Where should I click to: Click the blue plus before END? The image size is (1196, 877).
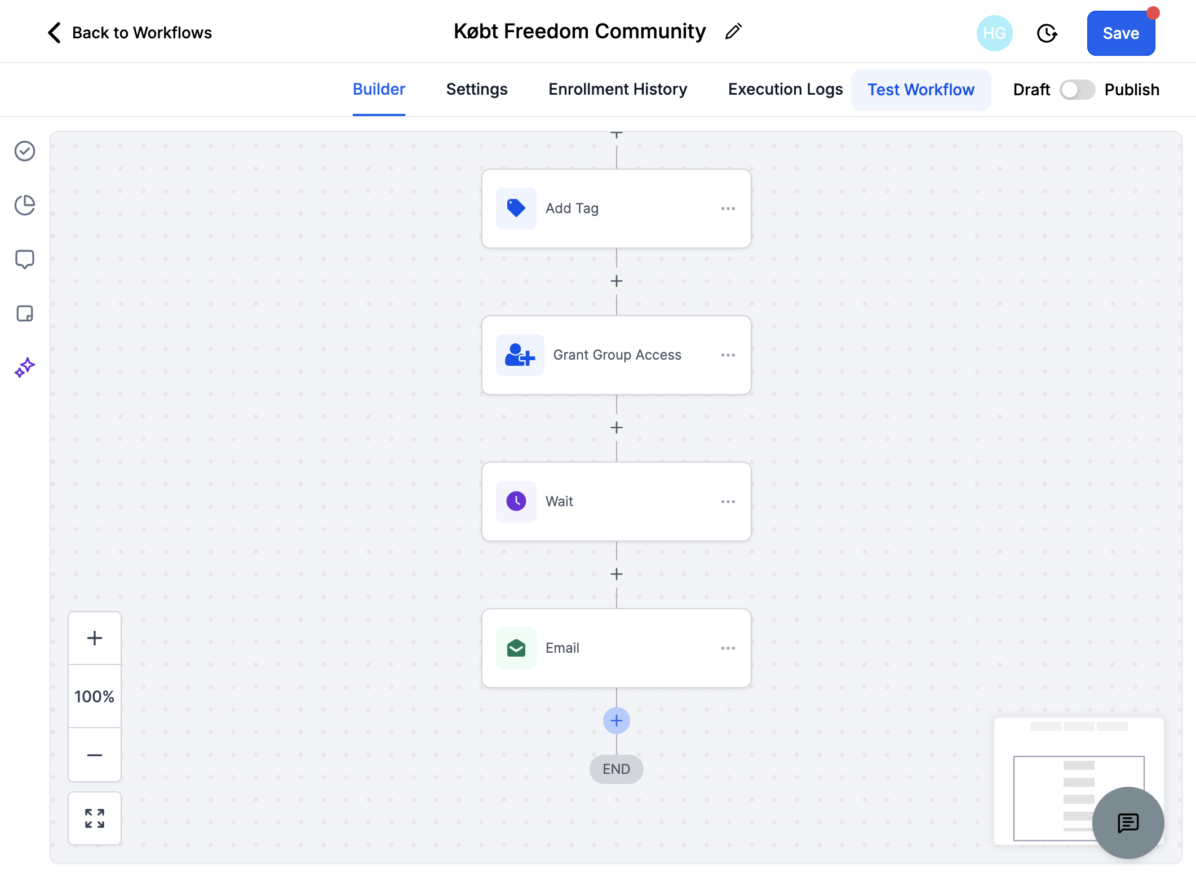pos(617,720)
